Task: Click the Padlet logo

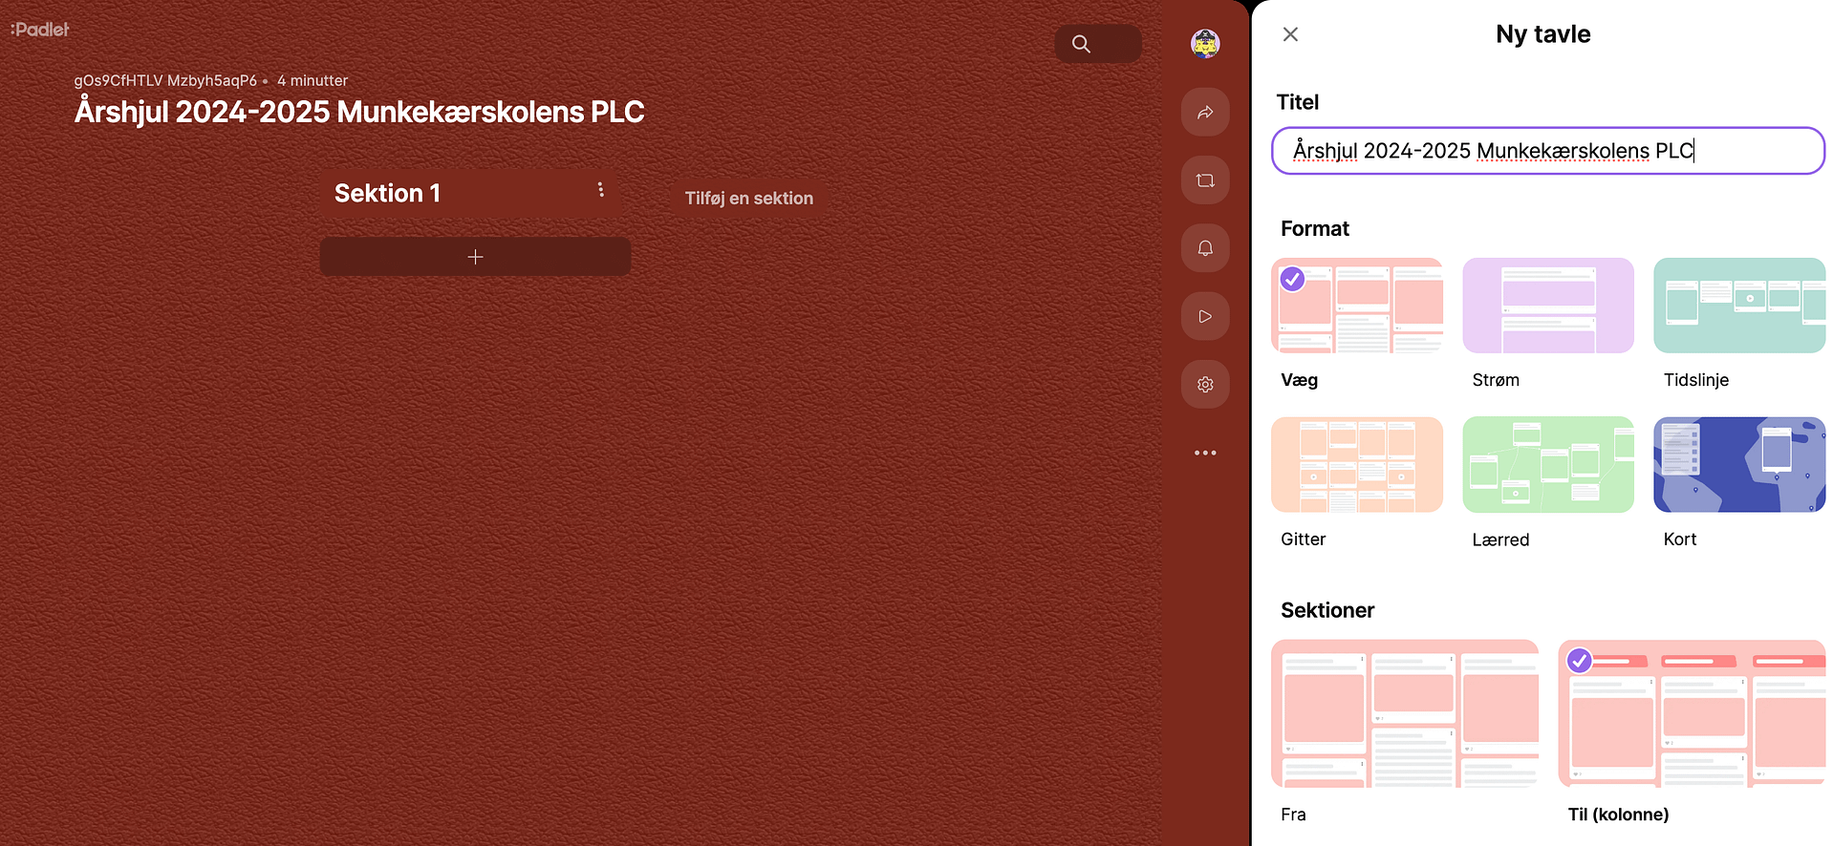Action: 40,30
